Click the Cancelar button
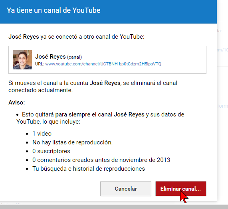Image resolution: width=228 pixels, height=209 pixels. tap(126, 189)
